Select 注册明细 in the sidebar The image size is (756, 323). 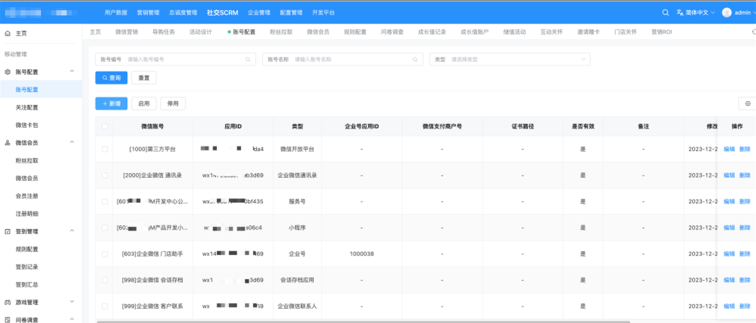click(27, 214)
